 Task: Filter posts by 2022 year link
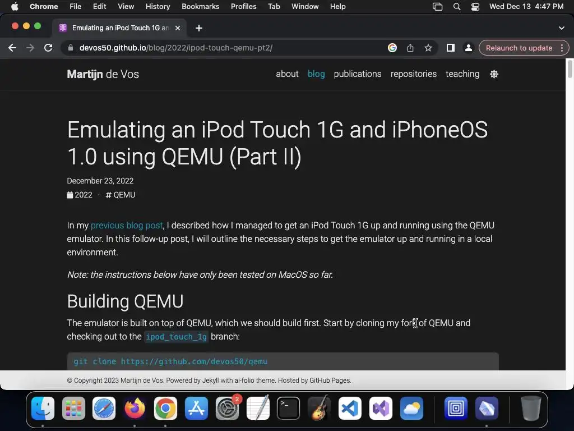point(80,195)
